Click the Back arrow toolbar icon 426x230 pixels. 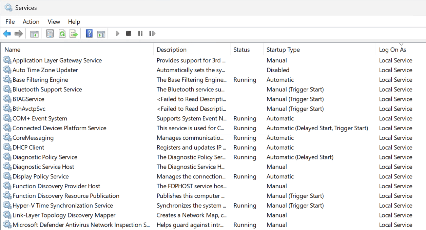point(7,34)
